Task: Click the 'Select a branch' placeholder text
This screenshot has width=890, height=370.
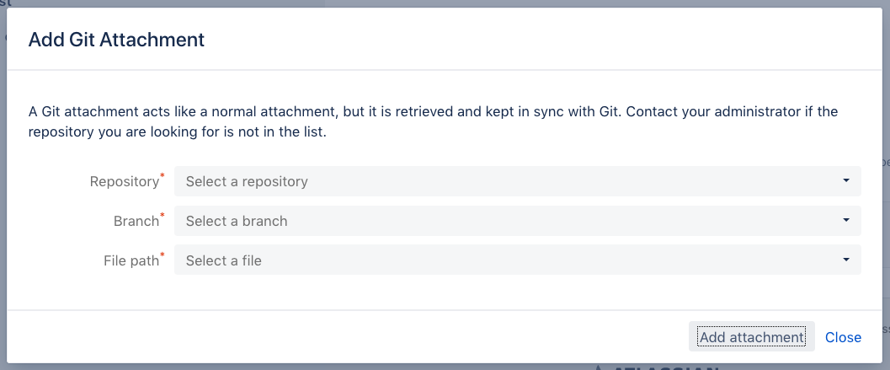Action: point(237,221)
